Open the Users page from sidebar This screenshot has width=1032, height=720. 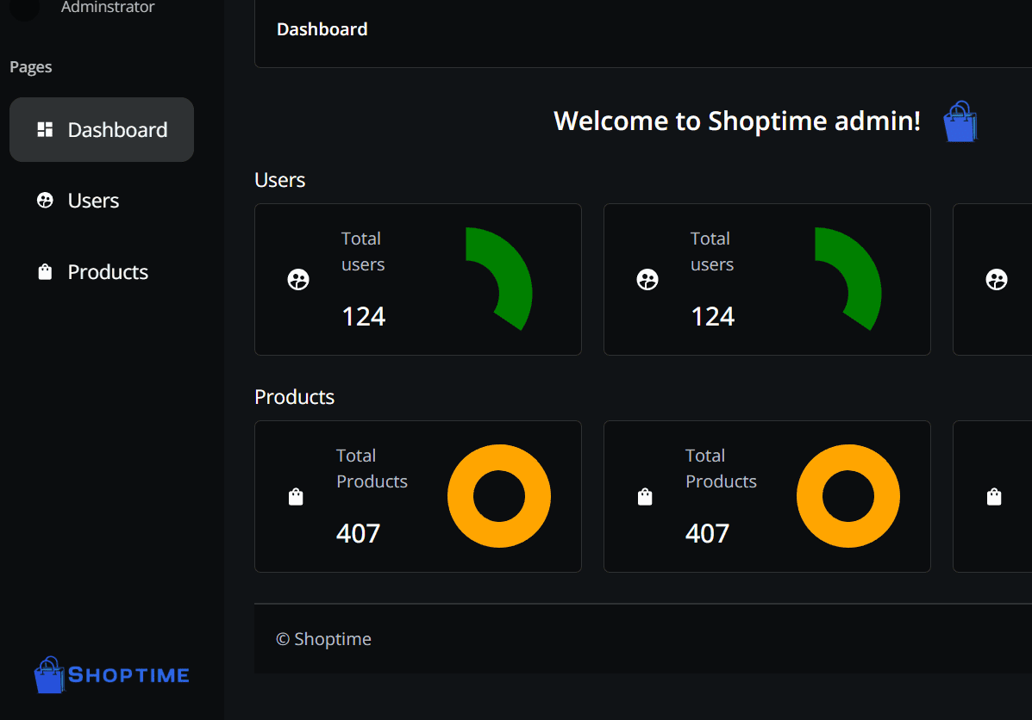(x=93, y=201)
